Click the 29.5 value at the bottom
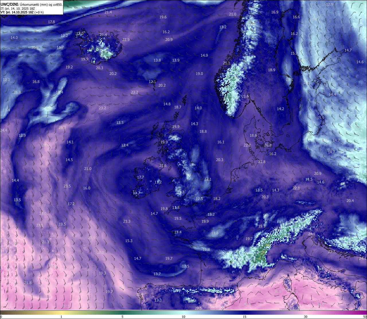 [198, 308]
